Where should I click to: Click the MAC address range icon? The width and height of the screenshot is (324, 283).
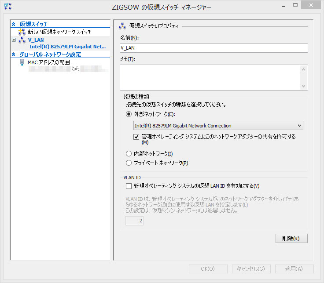click(x=22, y=62)
